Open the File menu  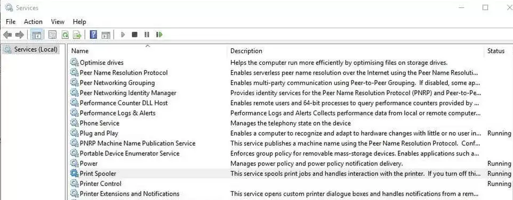coord(11,21)
